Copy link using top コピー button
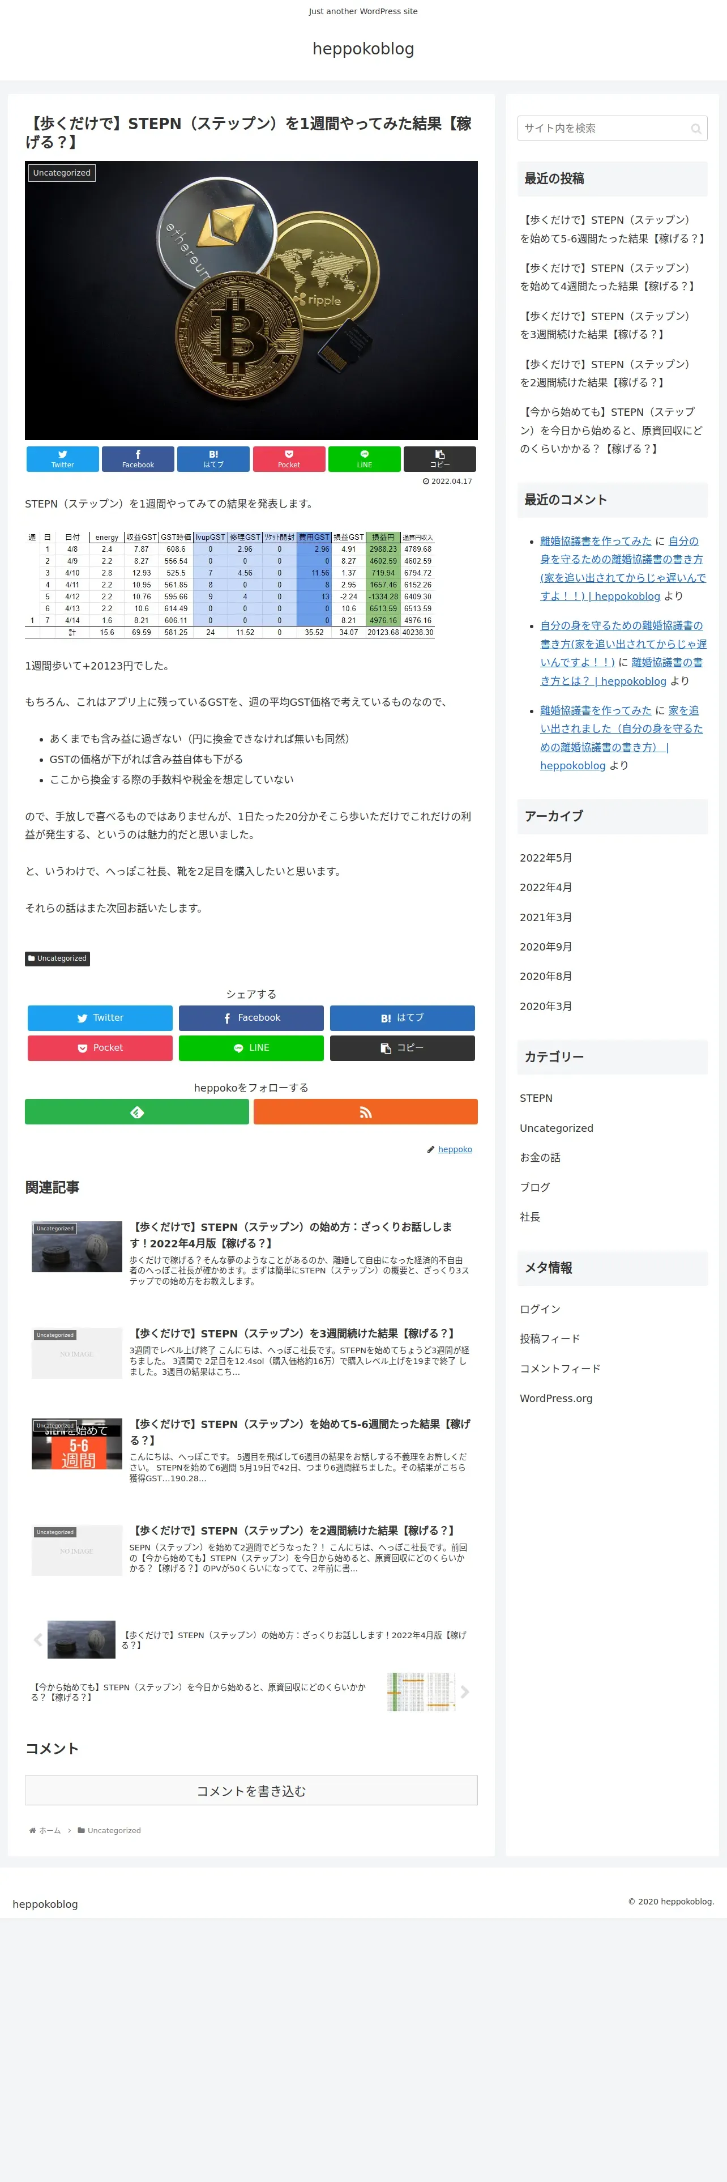Screen dimensions: 727x2182 (x=440, y=459)
